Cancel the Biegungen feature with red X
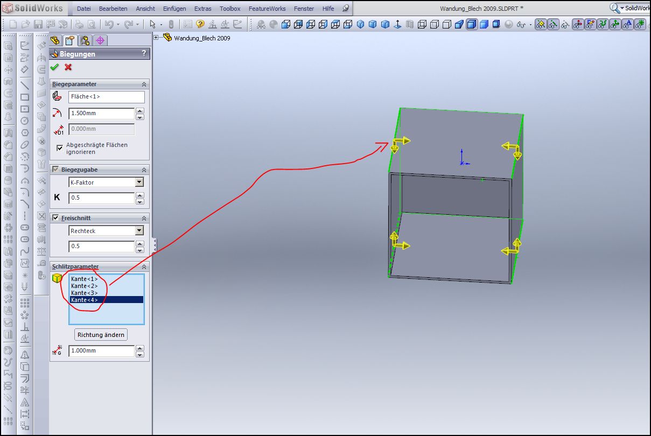The height and width of the screenshot is (436, 651). click(x=68, y=67)
